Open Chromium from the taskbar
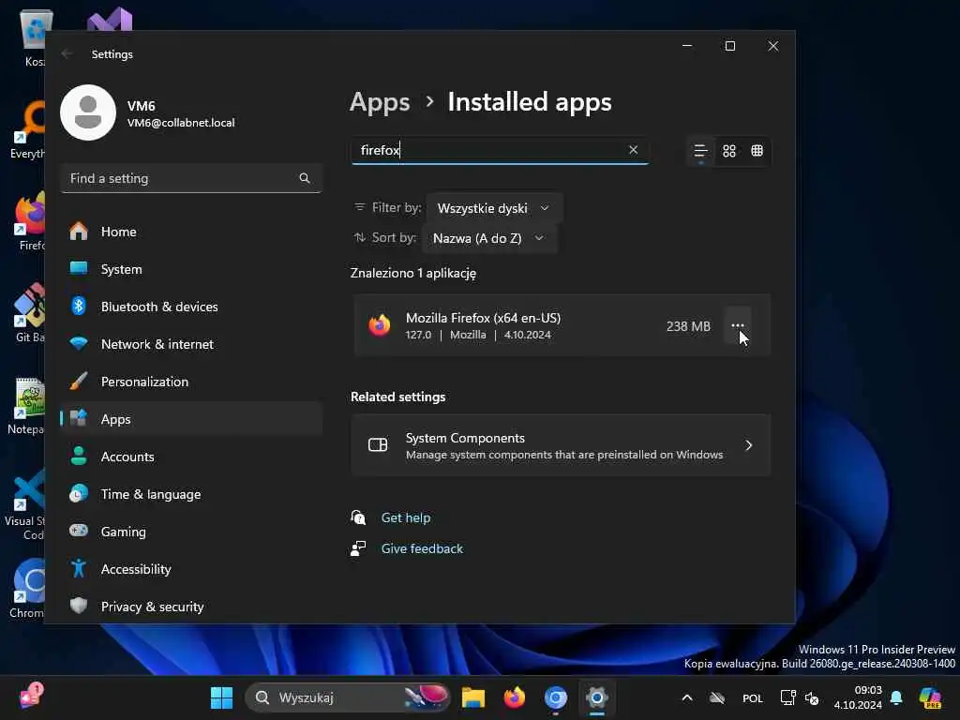Viewport: 960px width, 720px height. pyautogui.click(x=555, y=697)
